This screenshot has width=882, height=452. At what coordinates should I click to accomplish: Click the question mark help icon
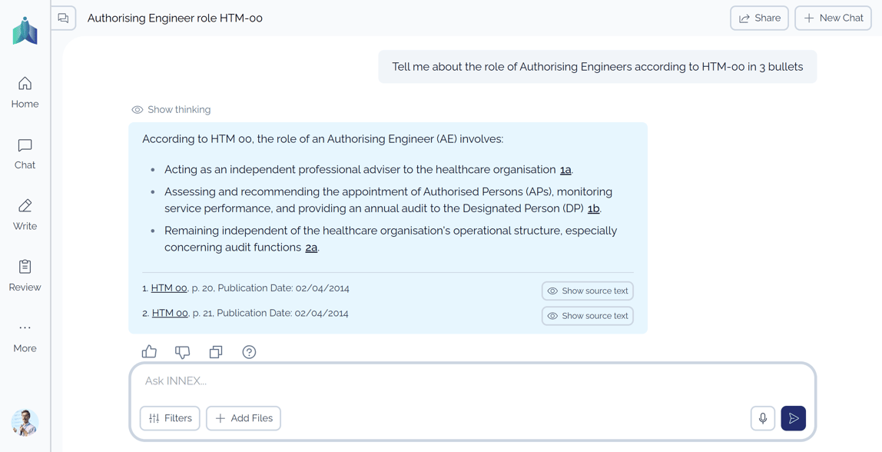(249, 352)
